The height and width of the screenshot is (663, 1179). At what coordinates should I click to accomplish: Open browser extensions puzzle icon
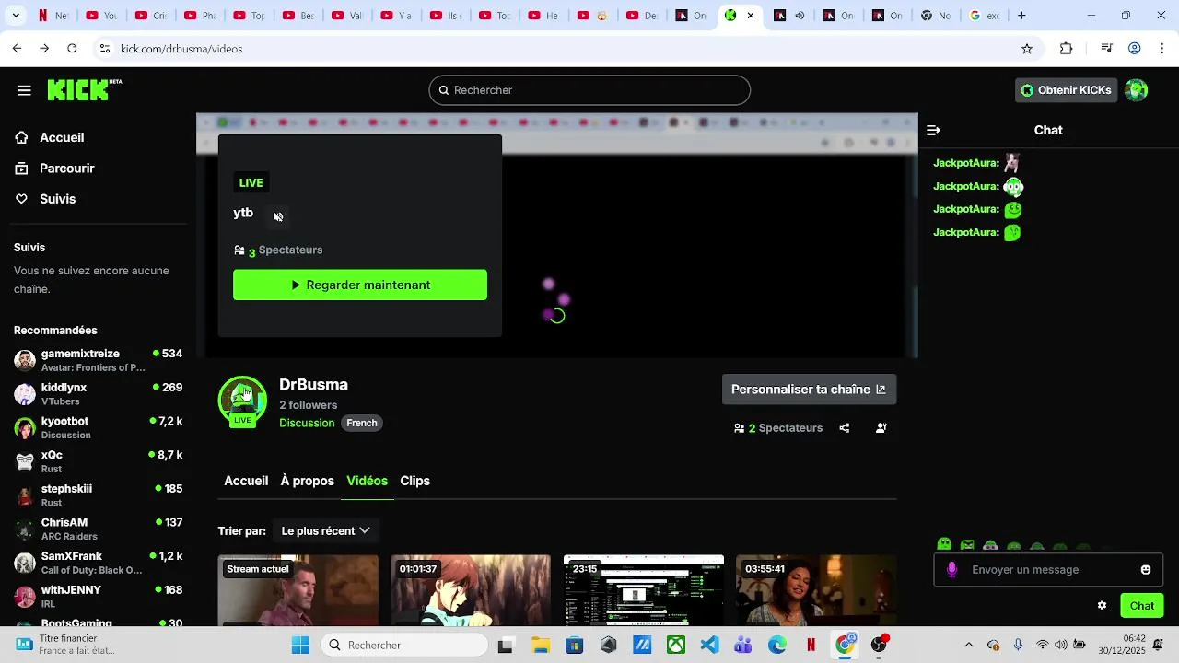1067,49
